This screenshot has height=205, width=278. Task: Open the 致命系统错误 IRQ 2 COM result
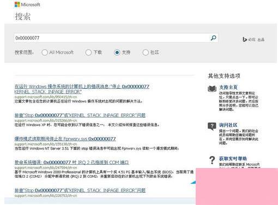[71, 163]
